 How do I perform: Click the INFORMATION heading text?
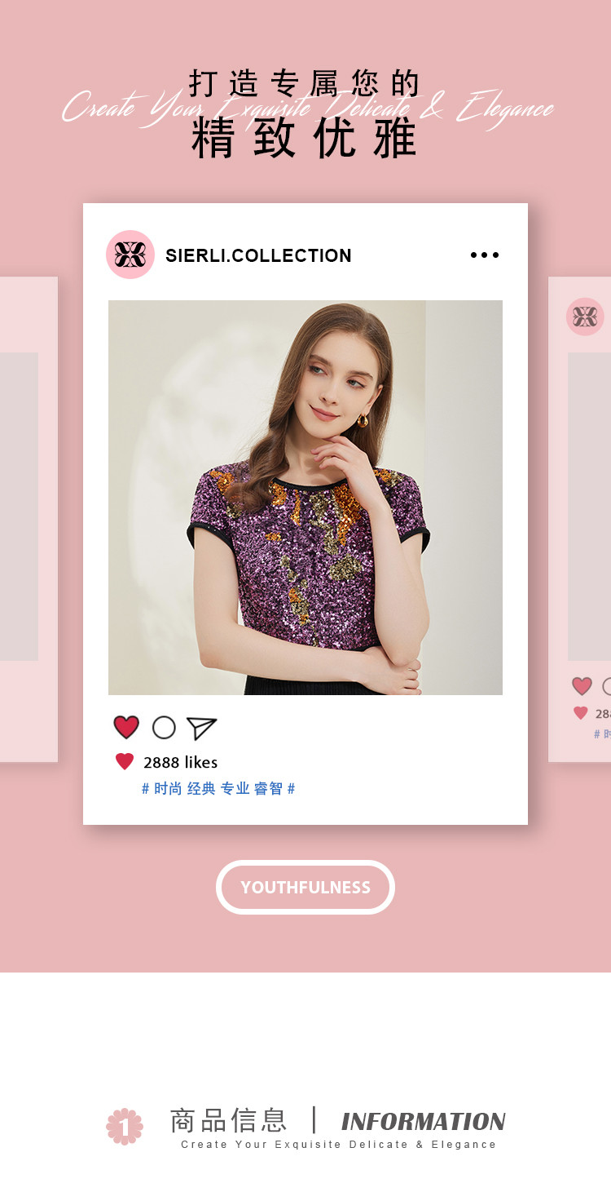[424, 1122]
